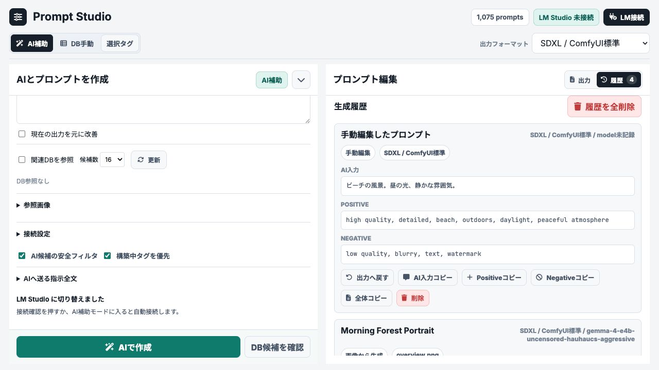Click the LM接続 connect button
This screenshot has height=370, width=659.
point(626,17)
